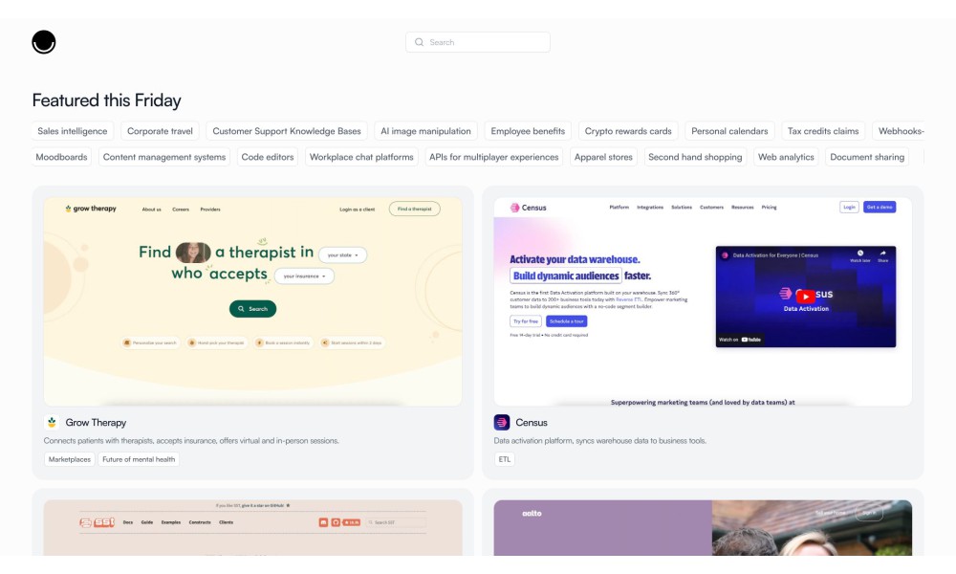Click About us in Grow Therapy preview

click(x=151, y=210)
